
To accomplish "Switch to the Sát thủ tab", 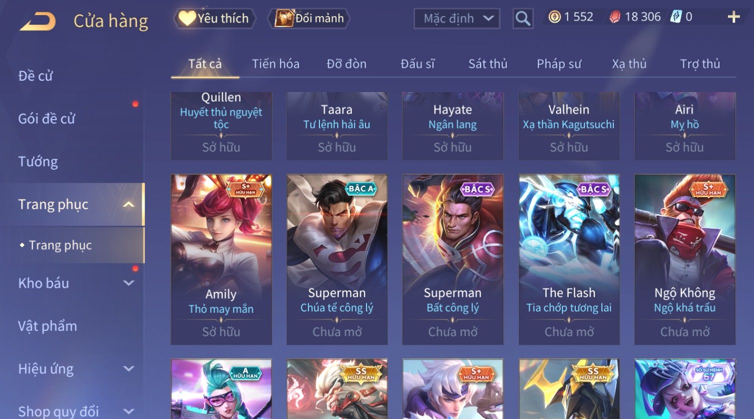I will click(488, 64).
